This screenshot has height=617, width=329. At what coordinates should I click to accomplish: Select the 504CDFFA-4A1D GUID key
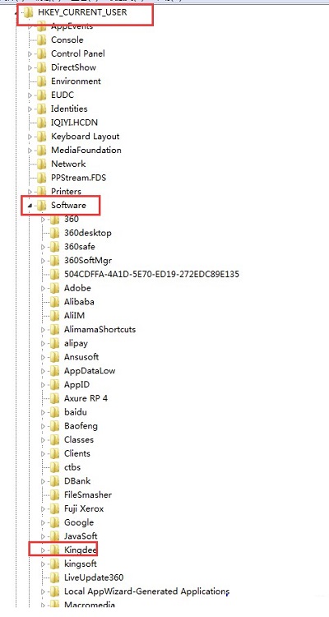[x=151, y=274]
